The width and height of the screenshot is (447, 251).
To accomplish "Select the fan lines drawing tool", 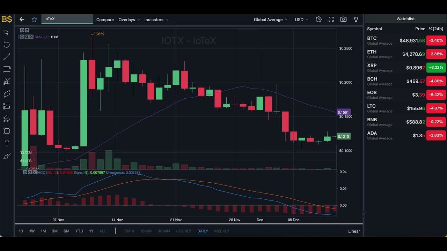I will pyautogui.click(x=7, y=82).
